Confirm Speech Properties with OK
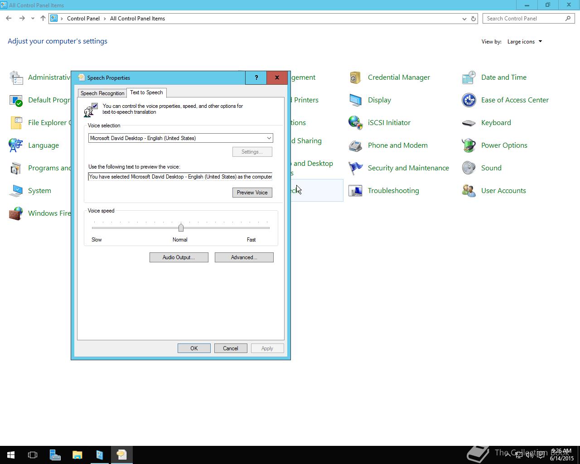 click(194, 348)
